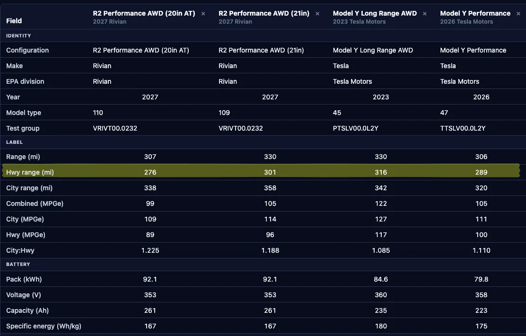
Task: Click the model type value 110
Action: pyautogui.click(x=98, y=113)
